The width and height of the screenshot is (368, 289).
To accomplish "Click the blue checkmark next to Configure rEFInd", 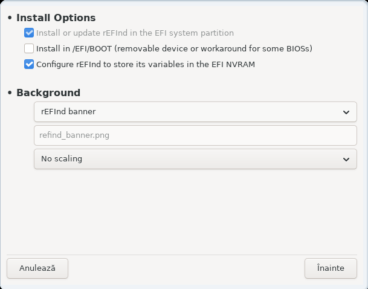I will click(29, 64).
